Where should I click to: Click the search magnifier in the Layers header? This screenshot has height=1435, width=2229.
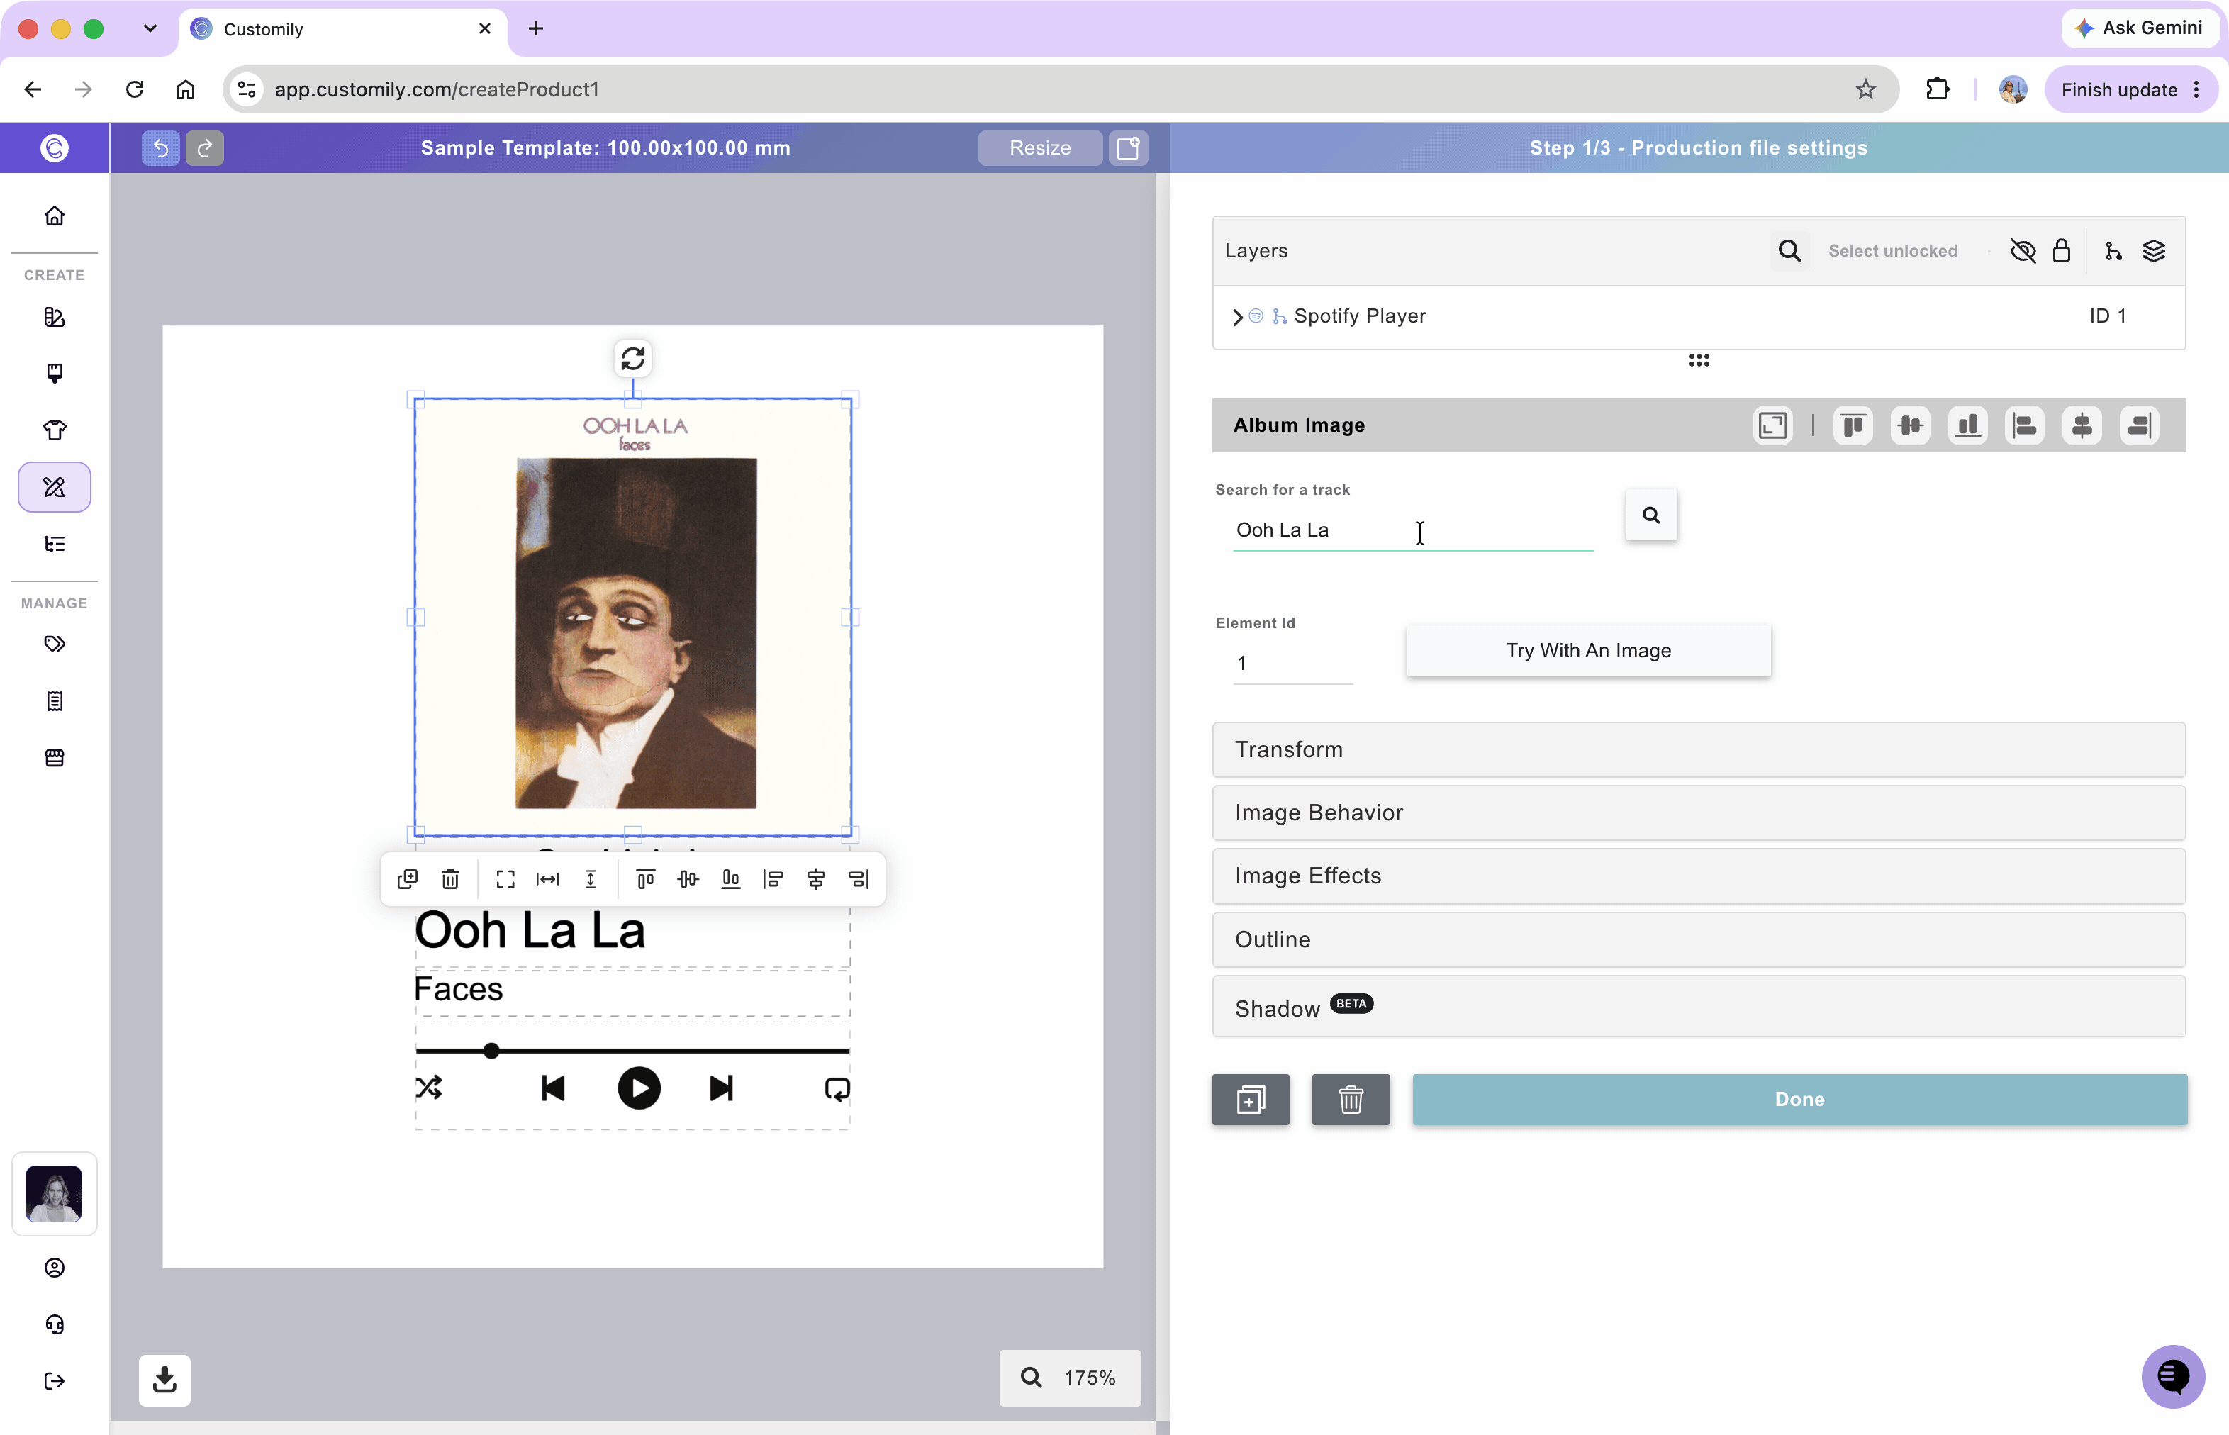tap(1789, 251)
